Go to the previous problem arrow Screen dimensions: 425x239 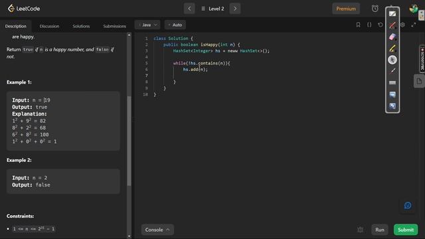(x=189, y=9)
